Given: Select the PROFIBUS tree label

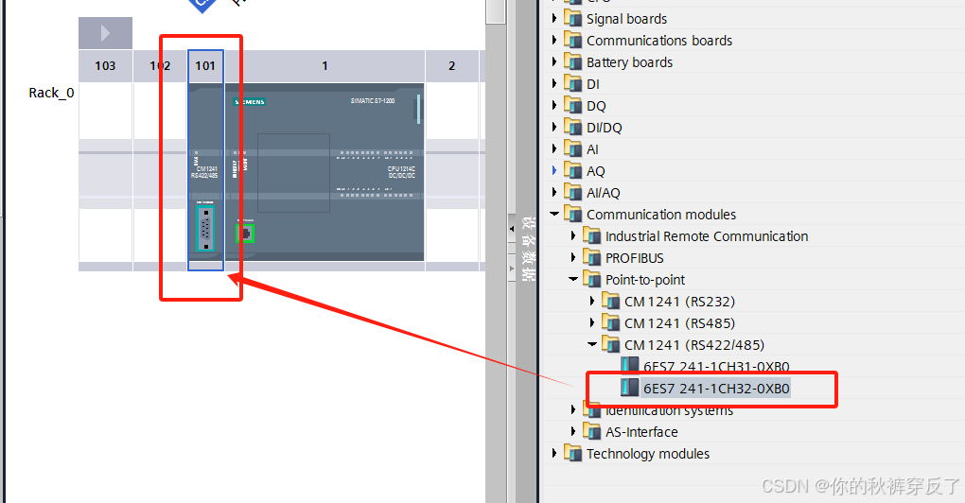Looking at the screenshot, I should pyautogui.click(x=635, y=258).
